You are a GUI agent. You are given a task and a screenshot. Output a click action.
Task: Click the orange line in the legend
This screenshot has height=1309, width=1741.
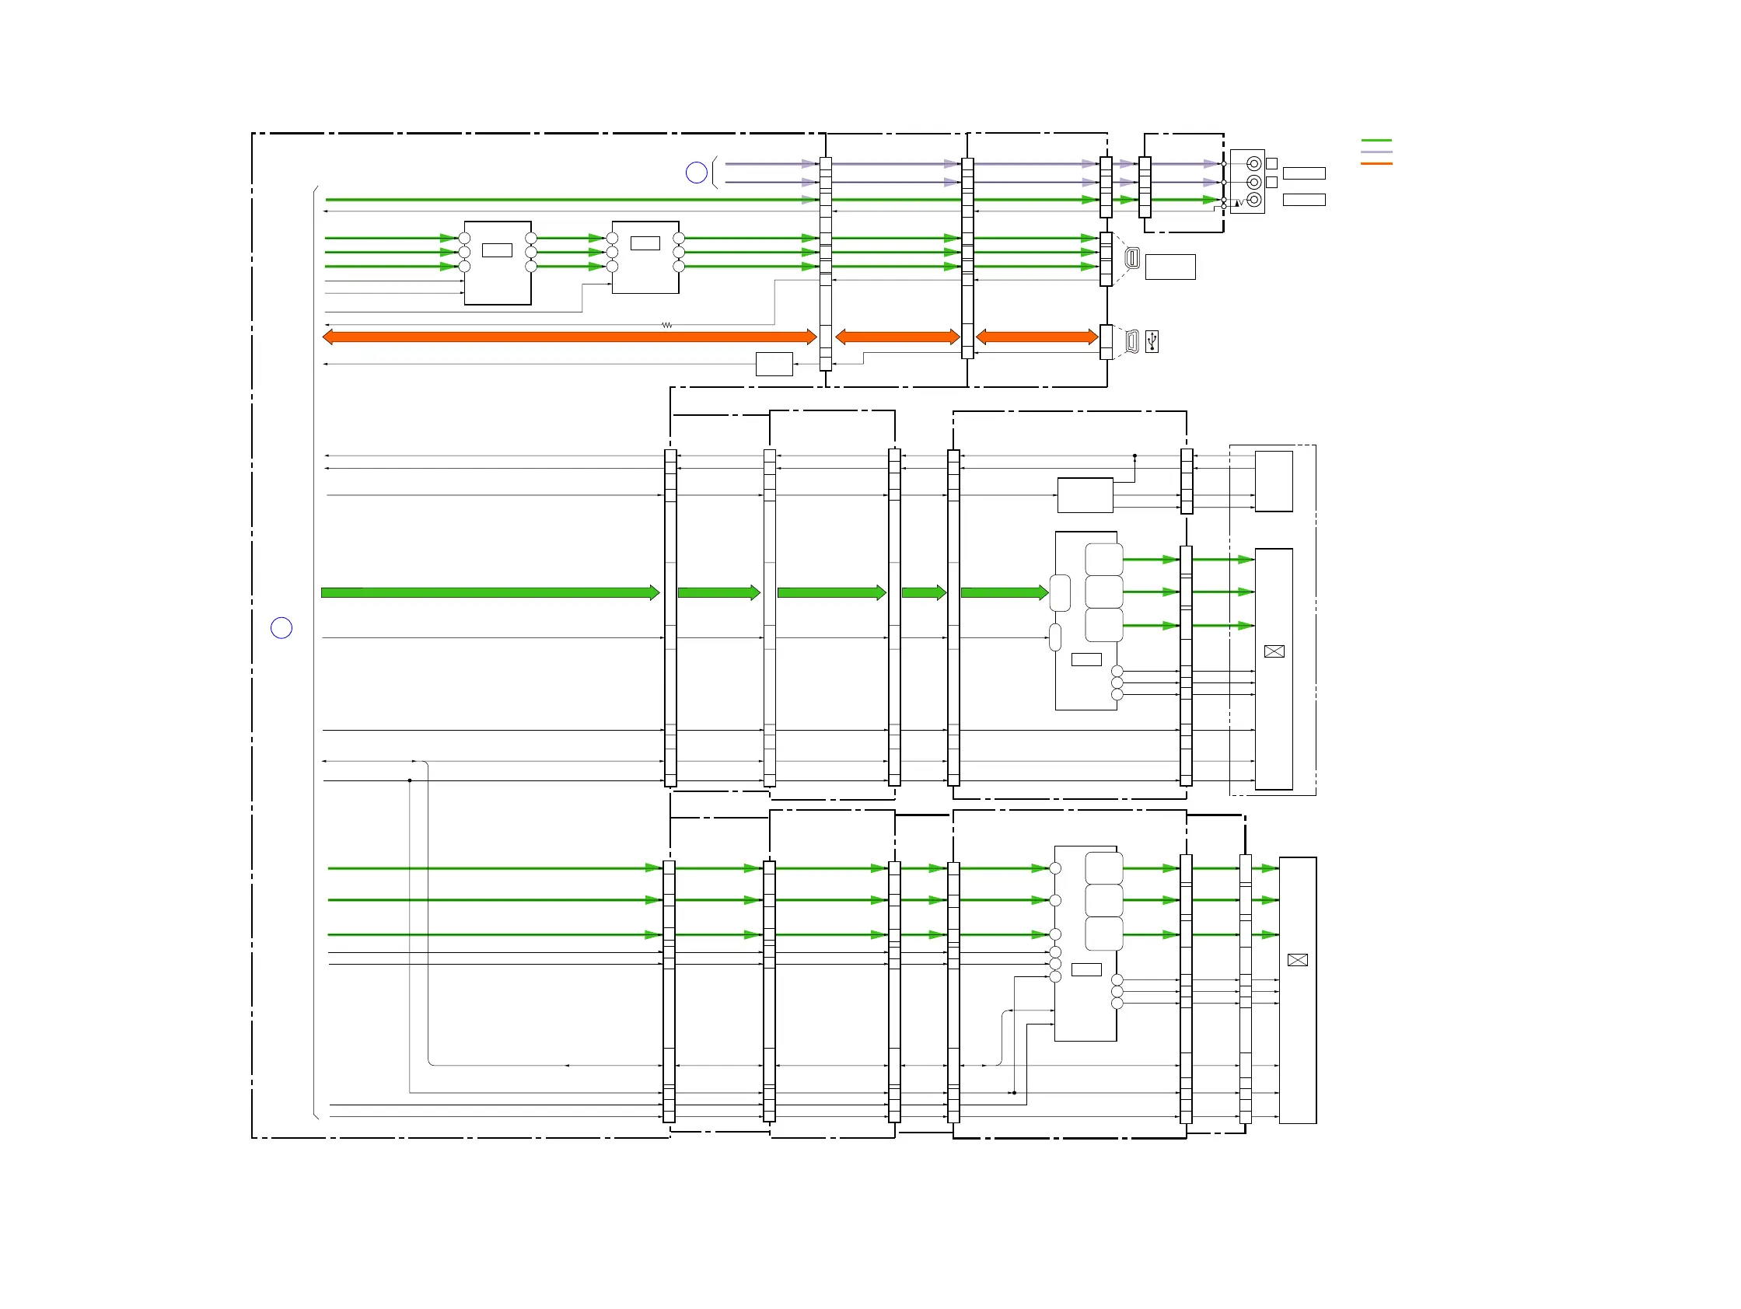coord(1376,163)
